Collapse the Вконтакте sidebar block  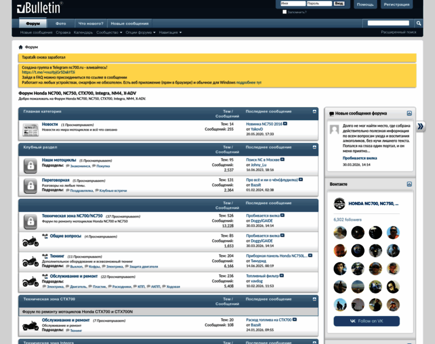tap(409, 184)
